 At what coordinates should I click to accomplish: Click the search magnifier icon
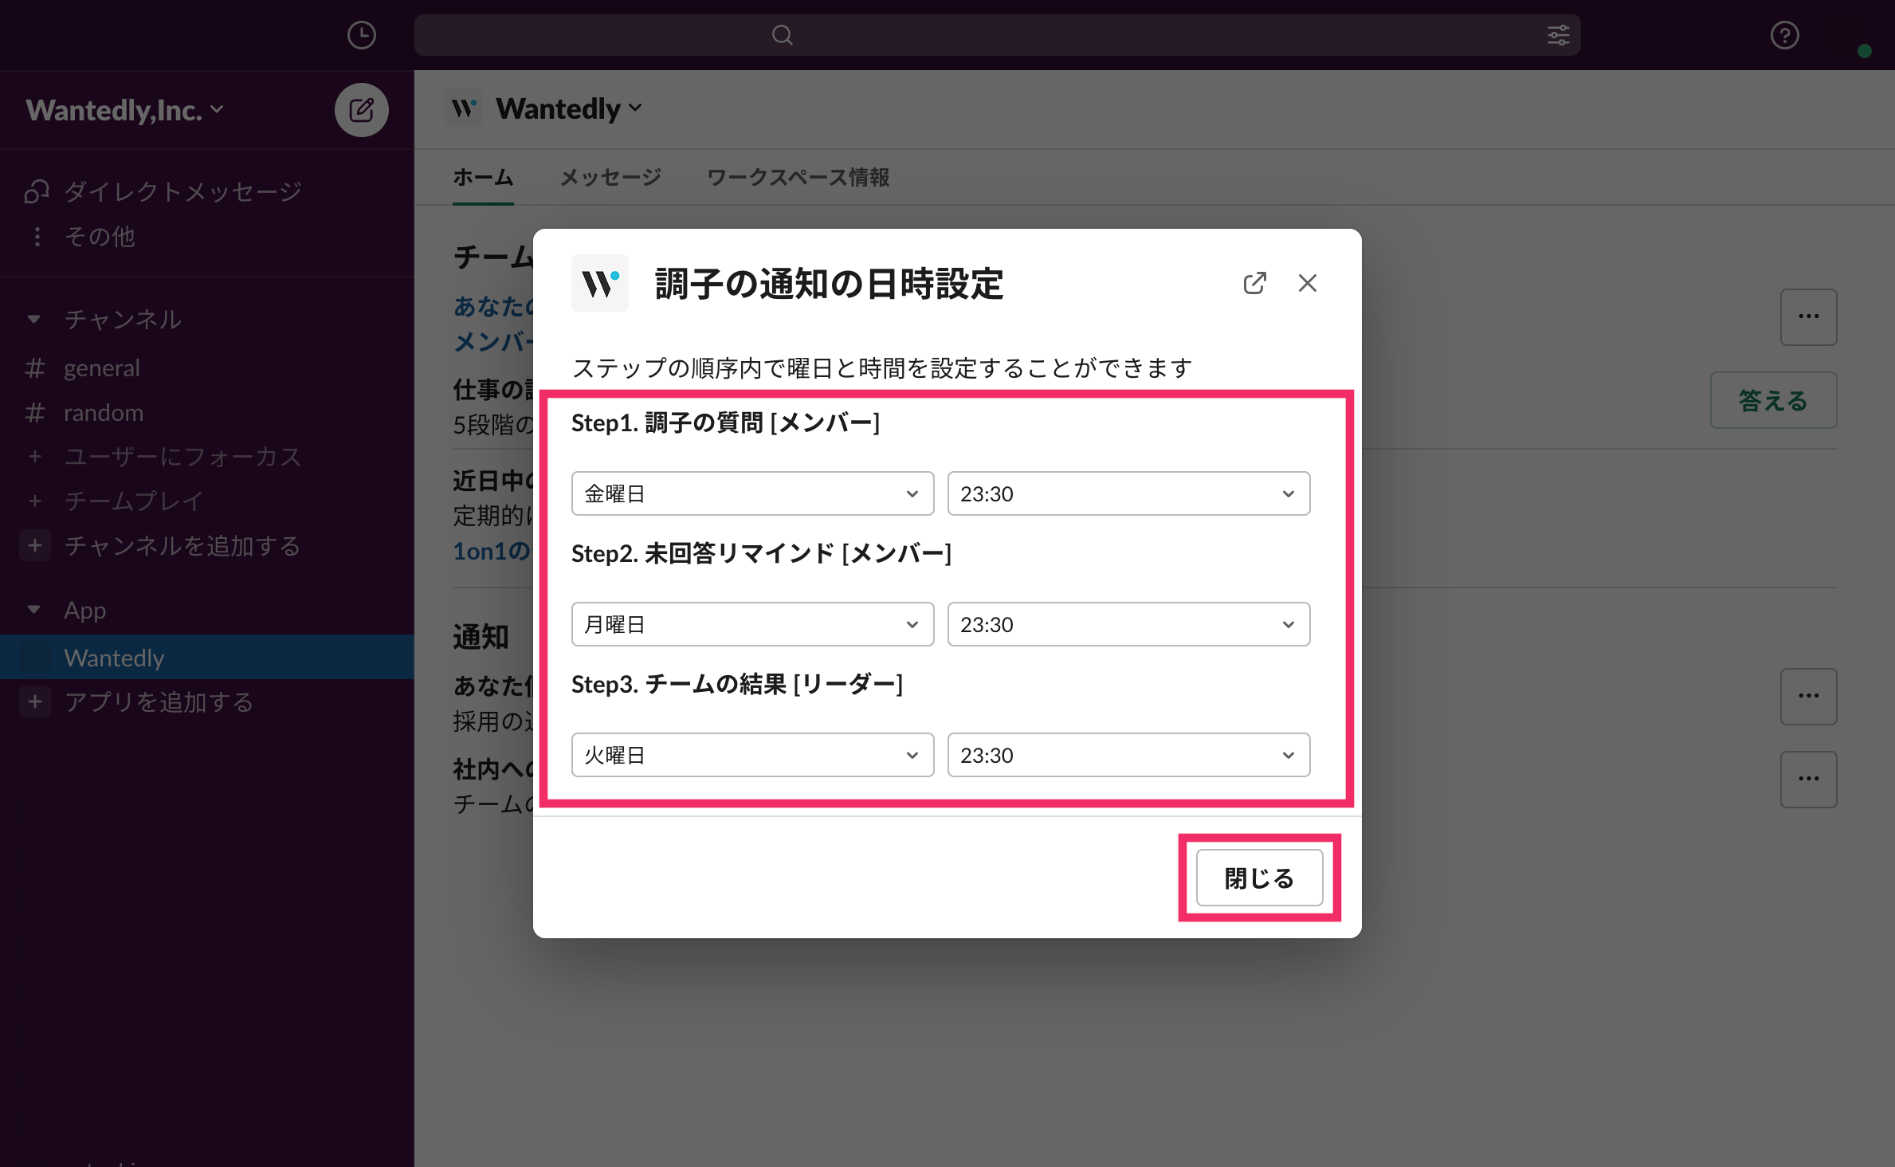pos(782,35)
